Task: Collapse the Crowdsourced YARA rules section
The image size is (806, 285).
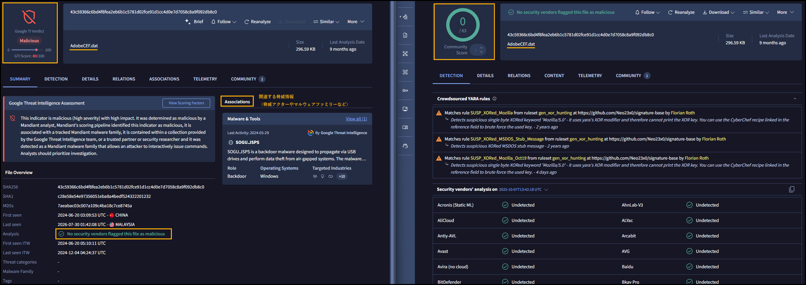Action: tap(795, 99)
